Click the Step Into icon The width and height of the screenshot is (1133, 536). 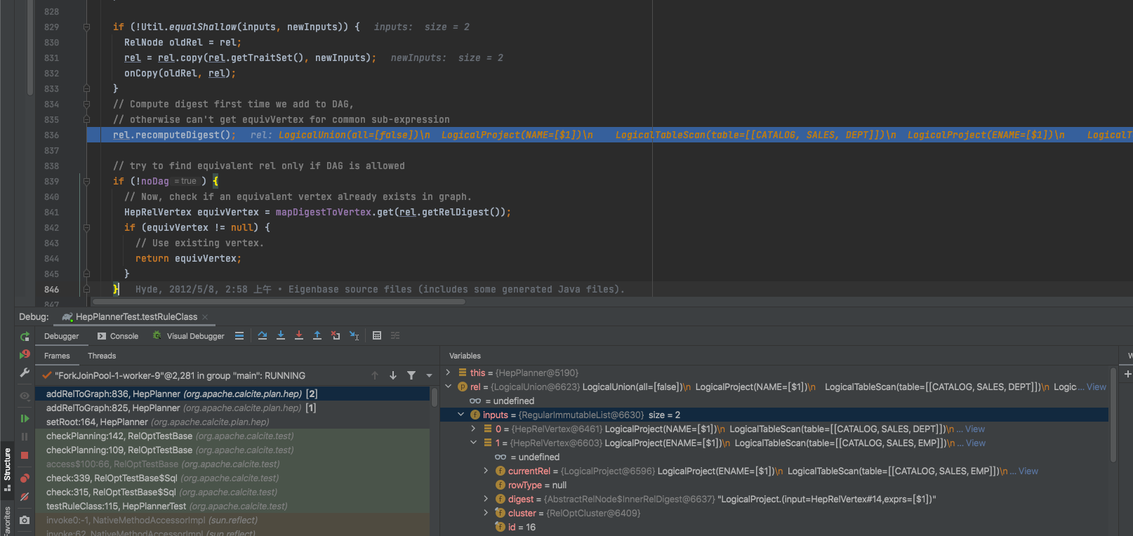[281, 336]
